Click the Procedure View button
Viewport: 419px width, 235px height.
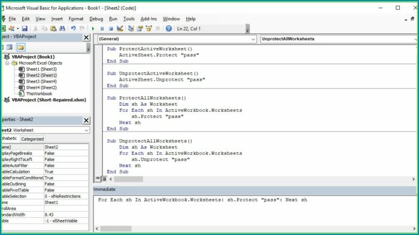[x=98, y=179]
